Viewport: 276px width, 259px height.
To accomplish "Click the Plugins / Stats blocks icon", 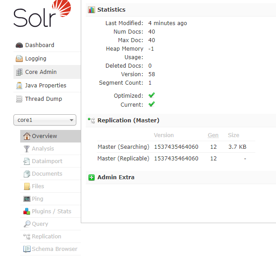I will pos(27,212).
